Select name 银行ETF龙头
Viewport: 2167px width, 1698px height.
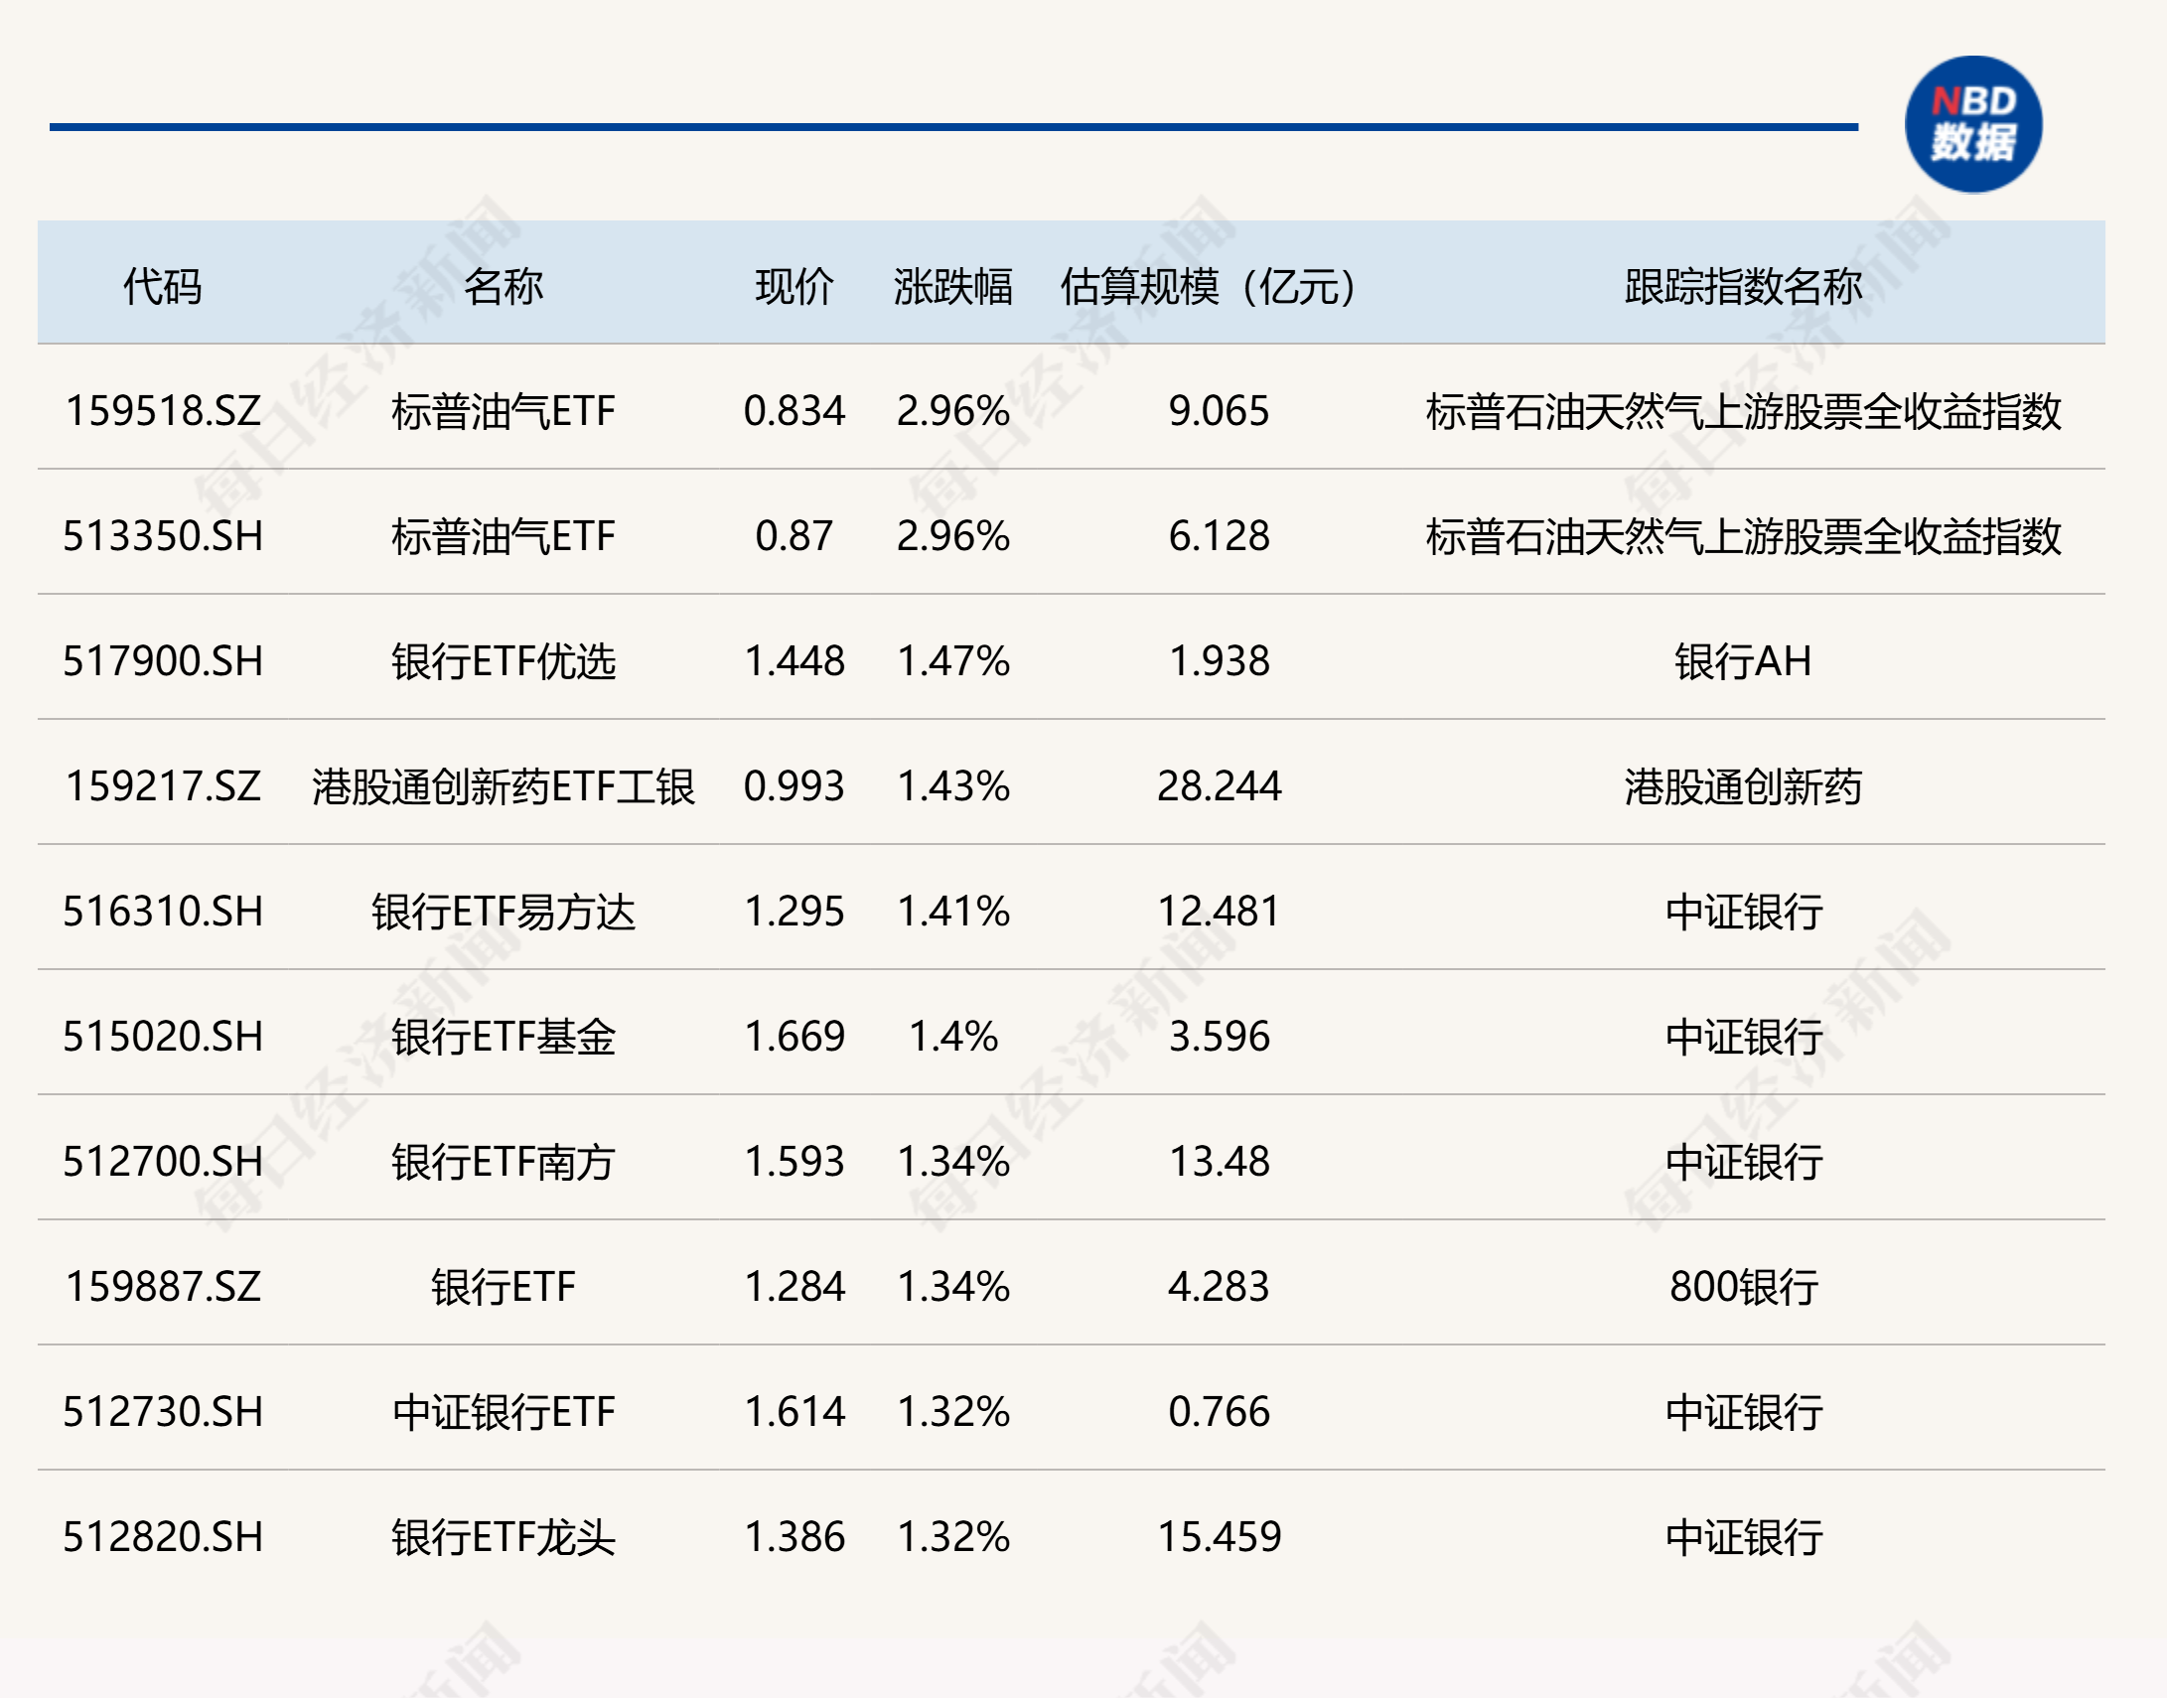[503, 1538]
